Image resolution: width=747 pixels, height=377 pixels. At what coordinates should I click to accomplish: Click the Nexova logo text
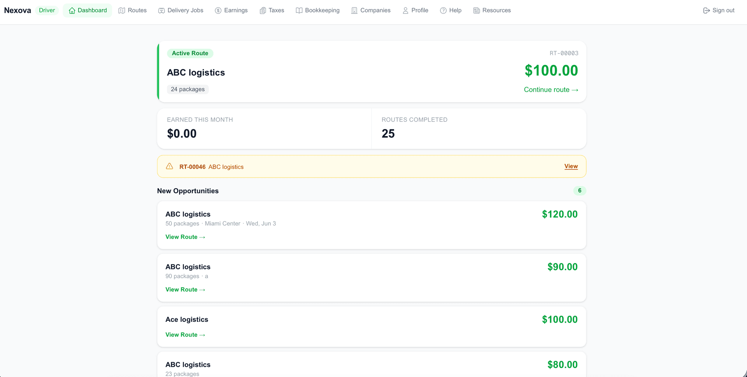(x=18, y=10)
